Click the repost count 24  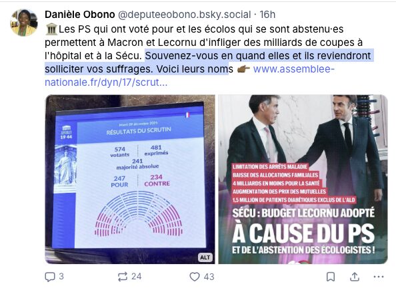[137, 277]
